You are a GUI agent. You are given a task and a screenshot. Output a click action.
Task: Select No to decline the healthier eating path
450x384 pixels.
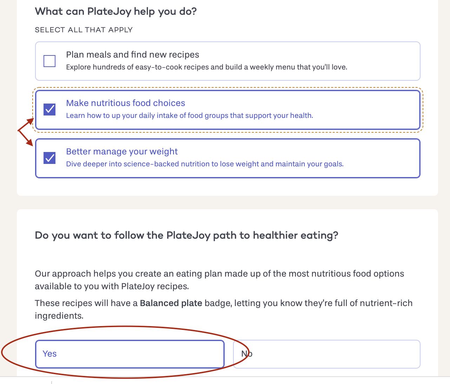click(x=326, y=354)
